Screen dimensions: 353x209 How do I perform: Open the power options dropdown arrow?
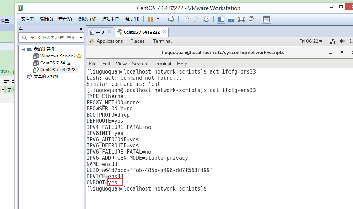click(158, 19)
